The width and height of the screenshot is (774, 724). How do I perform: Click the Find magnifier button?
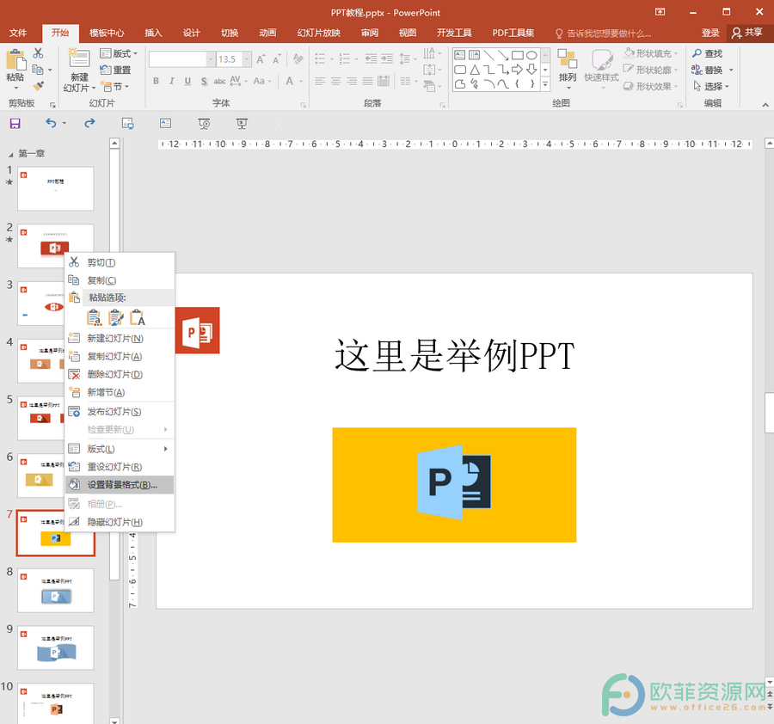click(707, 53)
